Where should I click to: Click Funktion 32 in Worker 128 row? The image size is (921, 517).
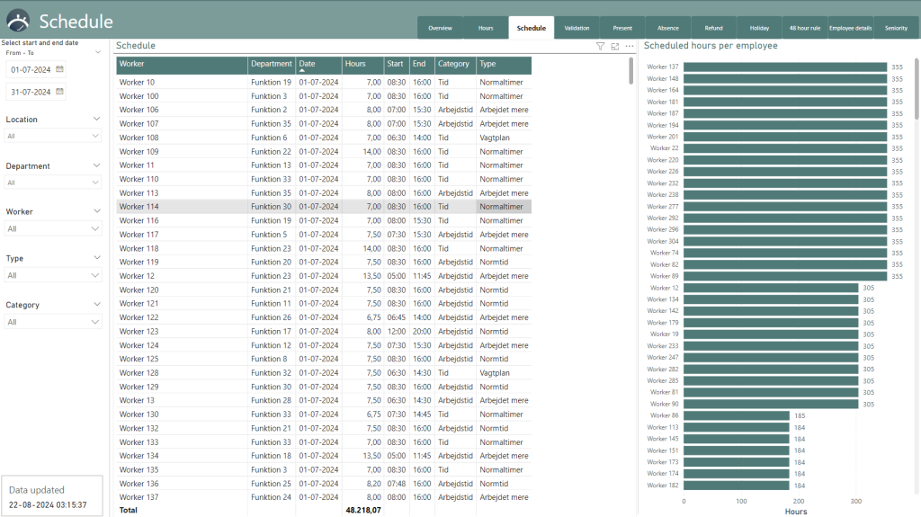tap(271, 373)
